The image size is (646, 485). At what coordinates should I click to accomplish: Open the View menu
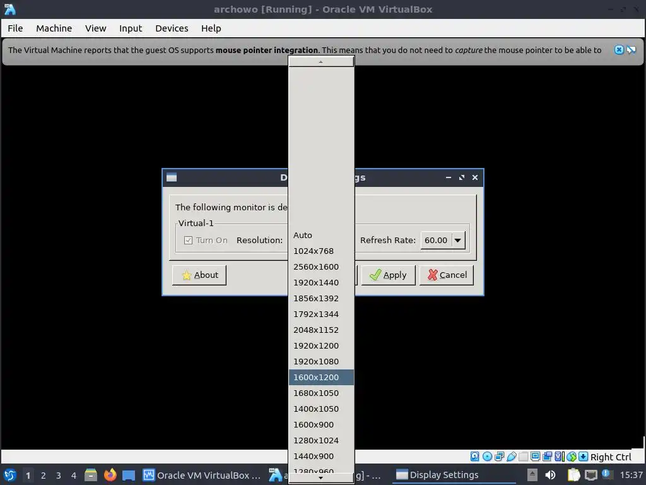pyautogui.click(x=96, y=28)
